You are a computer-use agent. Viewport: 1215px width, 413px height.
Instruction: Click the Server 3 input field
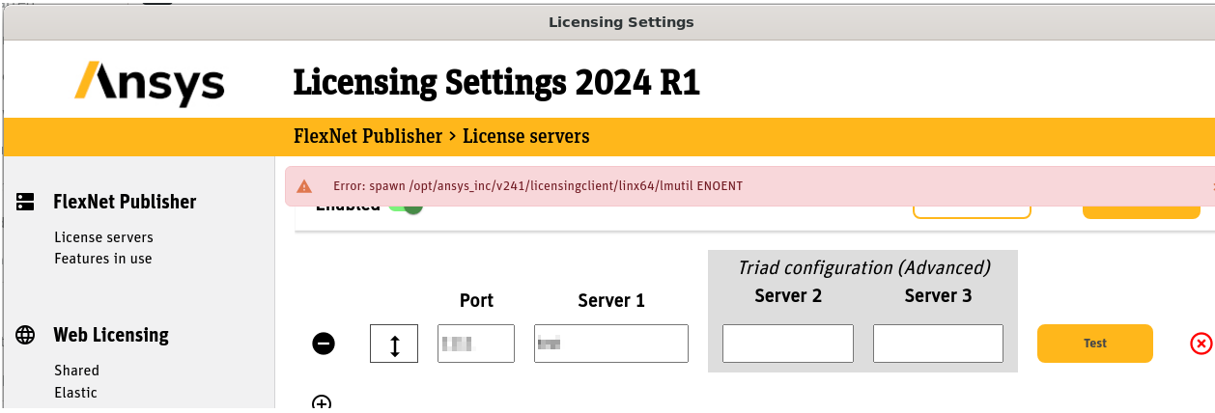point(938,344)
